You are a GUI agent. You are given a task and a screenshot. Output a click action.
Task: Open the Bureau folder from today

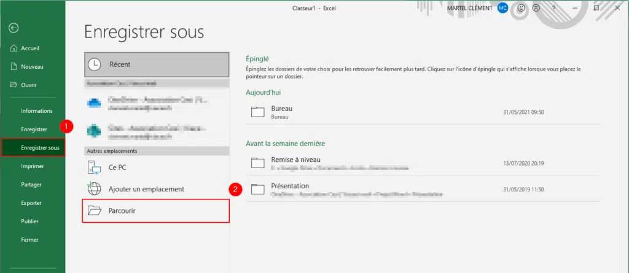(x=281, y=112)
